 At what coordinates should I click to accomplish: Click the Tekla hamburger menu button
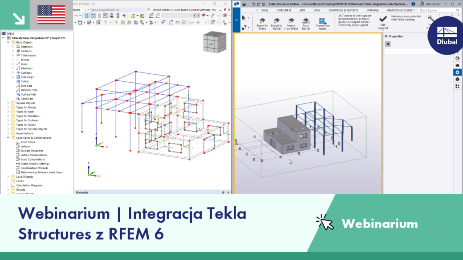pos(236,20)
